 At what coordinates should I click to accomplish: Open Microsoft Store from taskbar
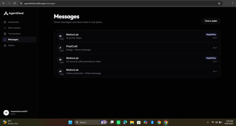coord(139,123)
